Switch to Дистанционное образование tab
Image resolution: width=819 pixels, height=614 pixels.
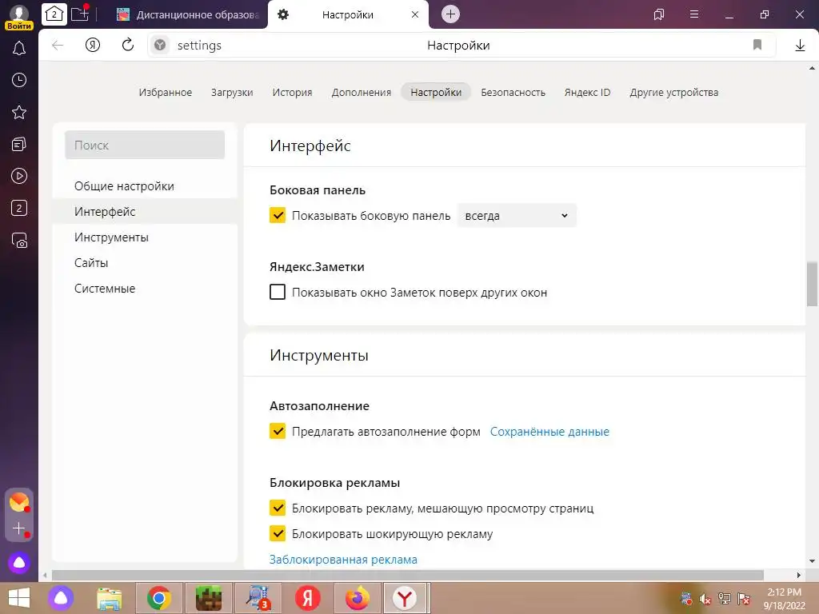point(188,14)
